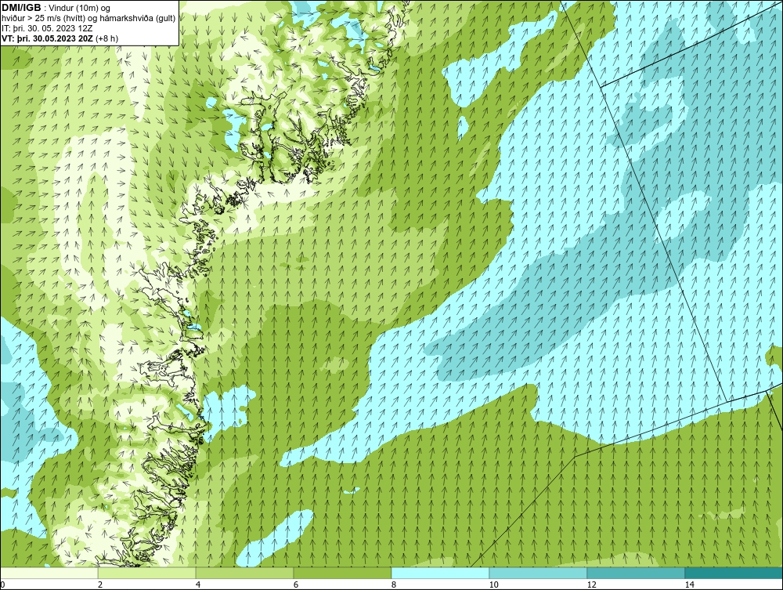Image resolution: width=783 pixels, height=590 pixels.
Task: Click the legend label '14'
Action: (689, 585)
